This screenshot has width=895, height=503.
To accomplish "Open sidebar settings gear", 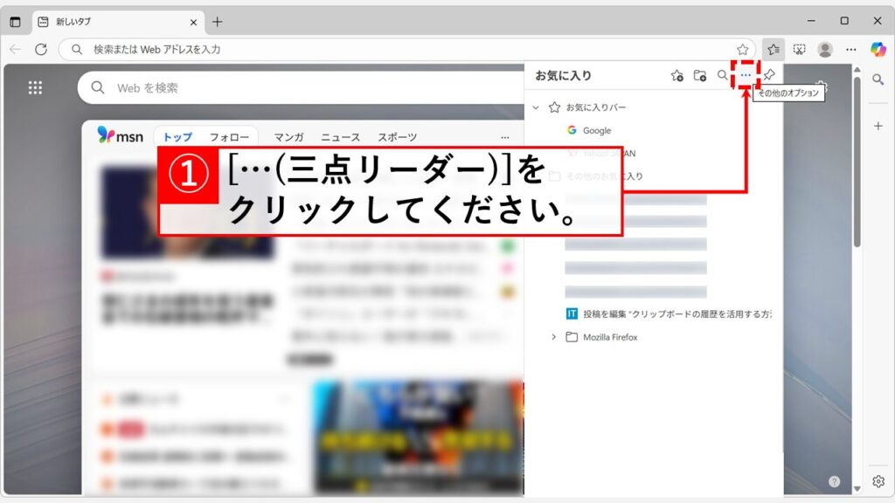I will [x=878, y=481].
